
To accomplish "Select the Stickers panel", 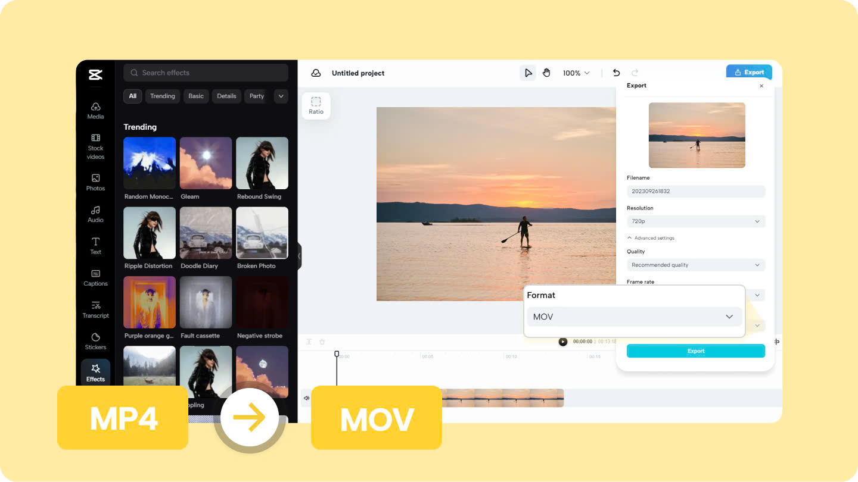I will (x=95, y=342).
